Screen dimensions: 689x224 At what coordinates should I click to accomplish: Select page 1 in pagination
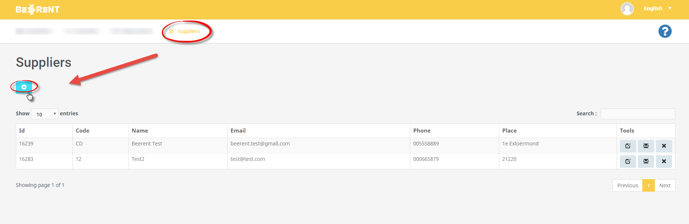[649, 185]
